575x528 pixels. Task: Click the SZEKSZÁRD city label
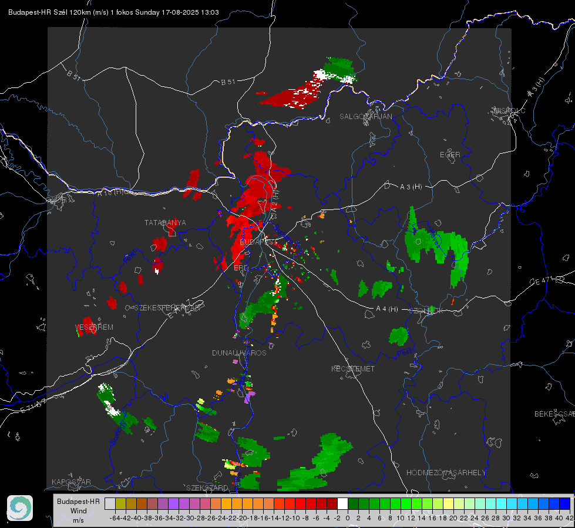[207, 488]
